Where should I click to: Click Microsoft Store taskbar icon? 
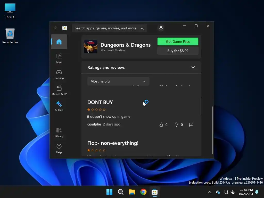(x=155, y=192)
